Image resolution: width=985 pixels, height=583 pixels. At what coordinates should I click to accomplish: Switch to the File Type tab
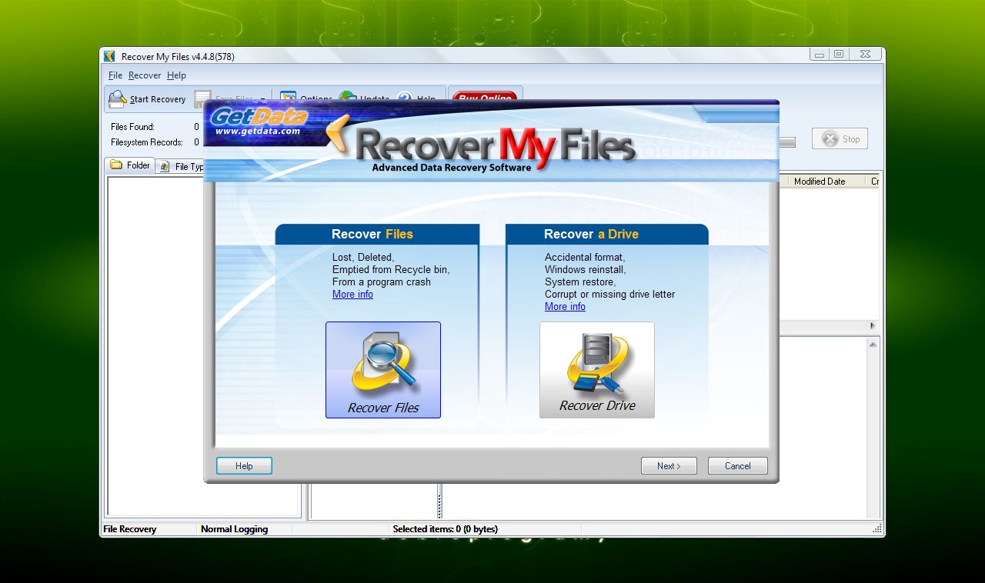point(182,166)
